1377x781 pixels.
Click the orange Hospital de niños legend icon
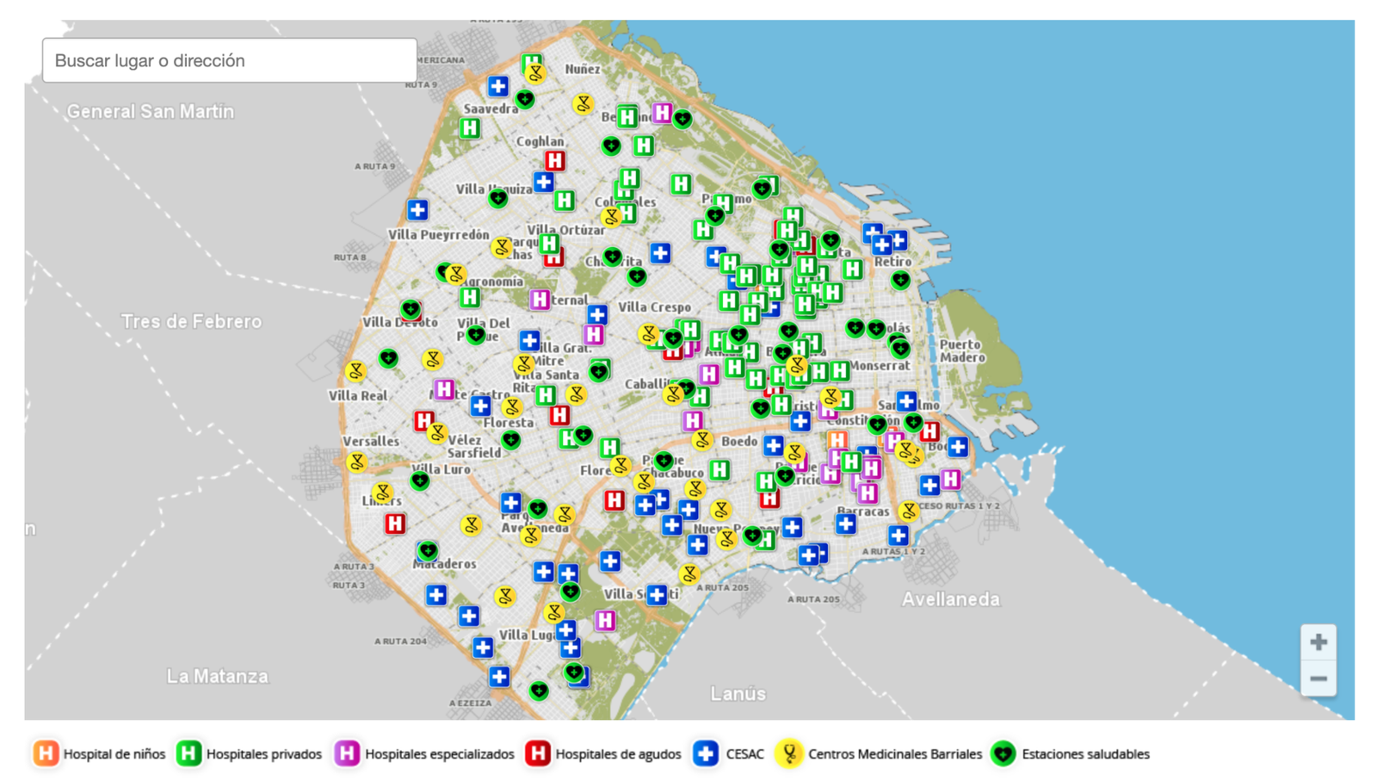46,753
